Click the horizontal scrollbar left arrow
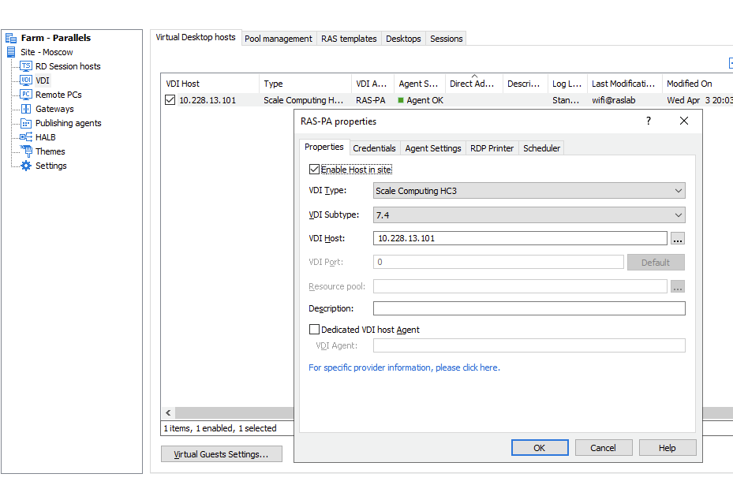Viewport: 733px width, 485px height. click(168, 412)
